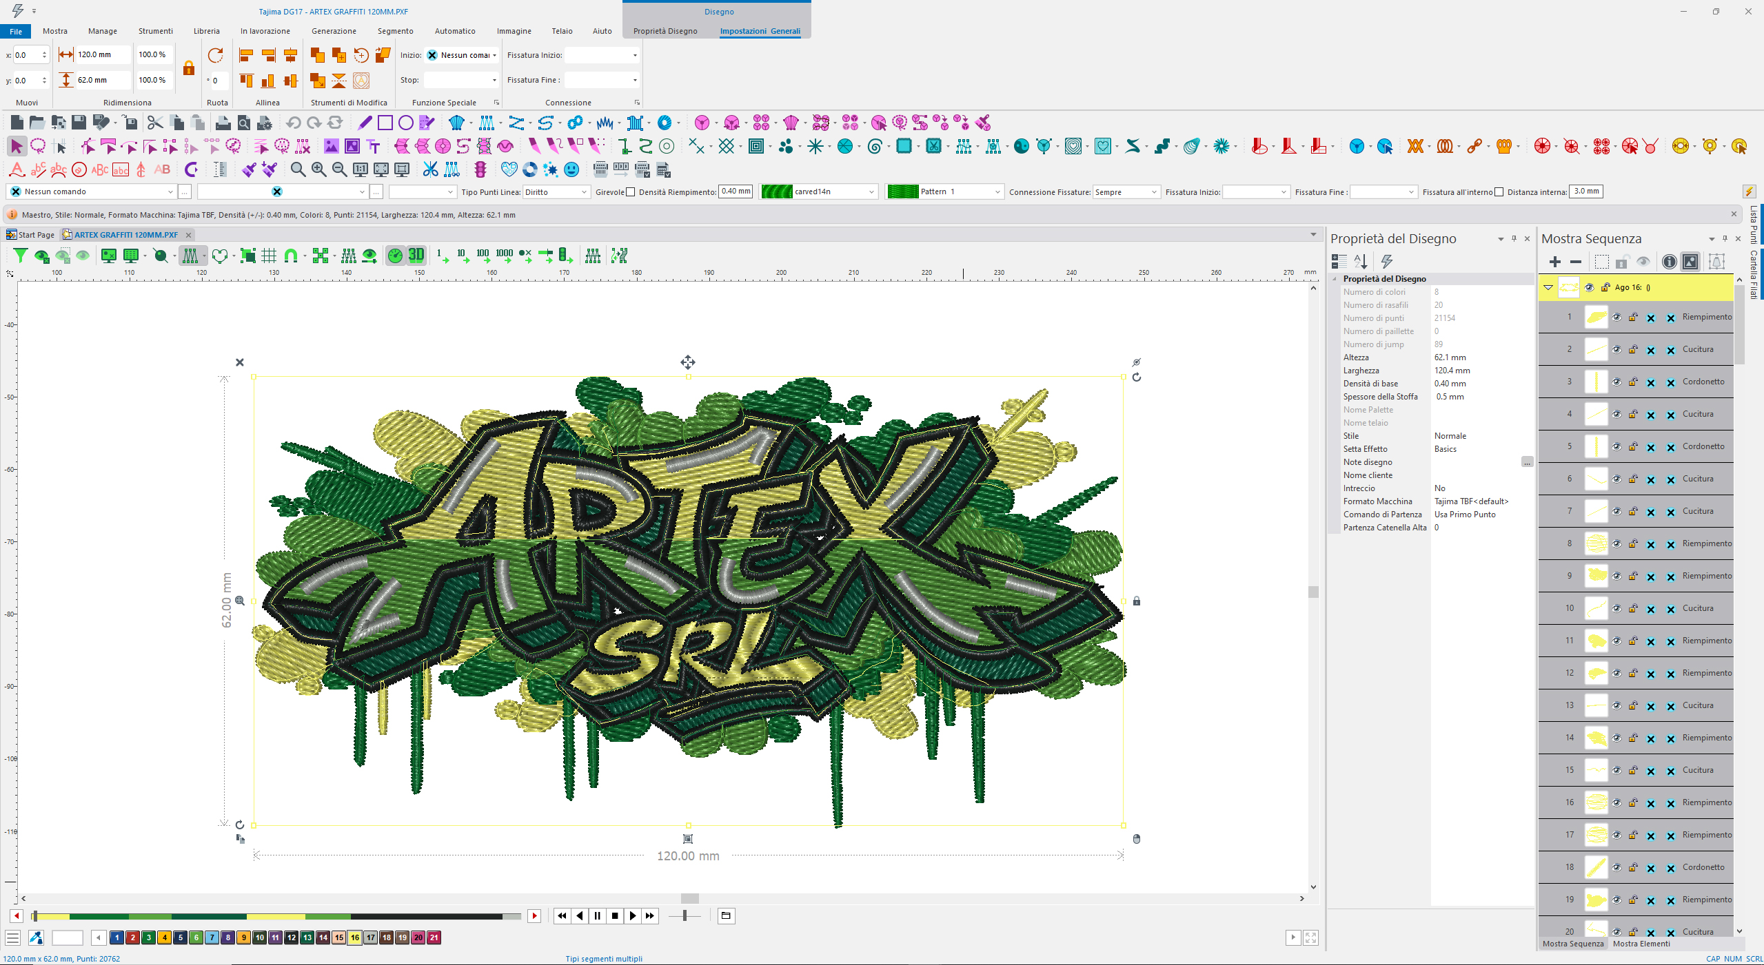Select the purple rectangle shape tool
This screenshot has height=965, width=1764.
coord(385,123)
